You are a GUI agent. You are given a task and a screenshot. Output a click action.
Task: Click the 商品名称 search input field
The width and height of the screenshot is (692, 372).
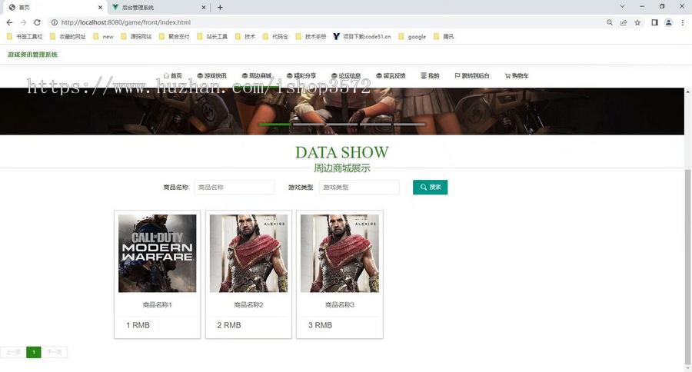coord(235,187)
